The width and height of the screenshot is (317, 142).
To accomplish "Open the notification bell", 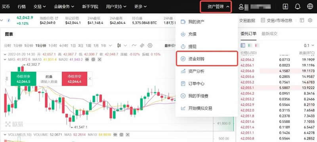I will (298, 7).
